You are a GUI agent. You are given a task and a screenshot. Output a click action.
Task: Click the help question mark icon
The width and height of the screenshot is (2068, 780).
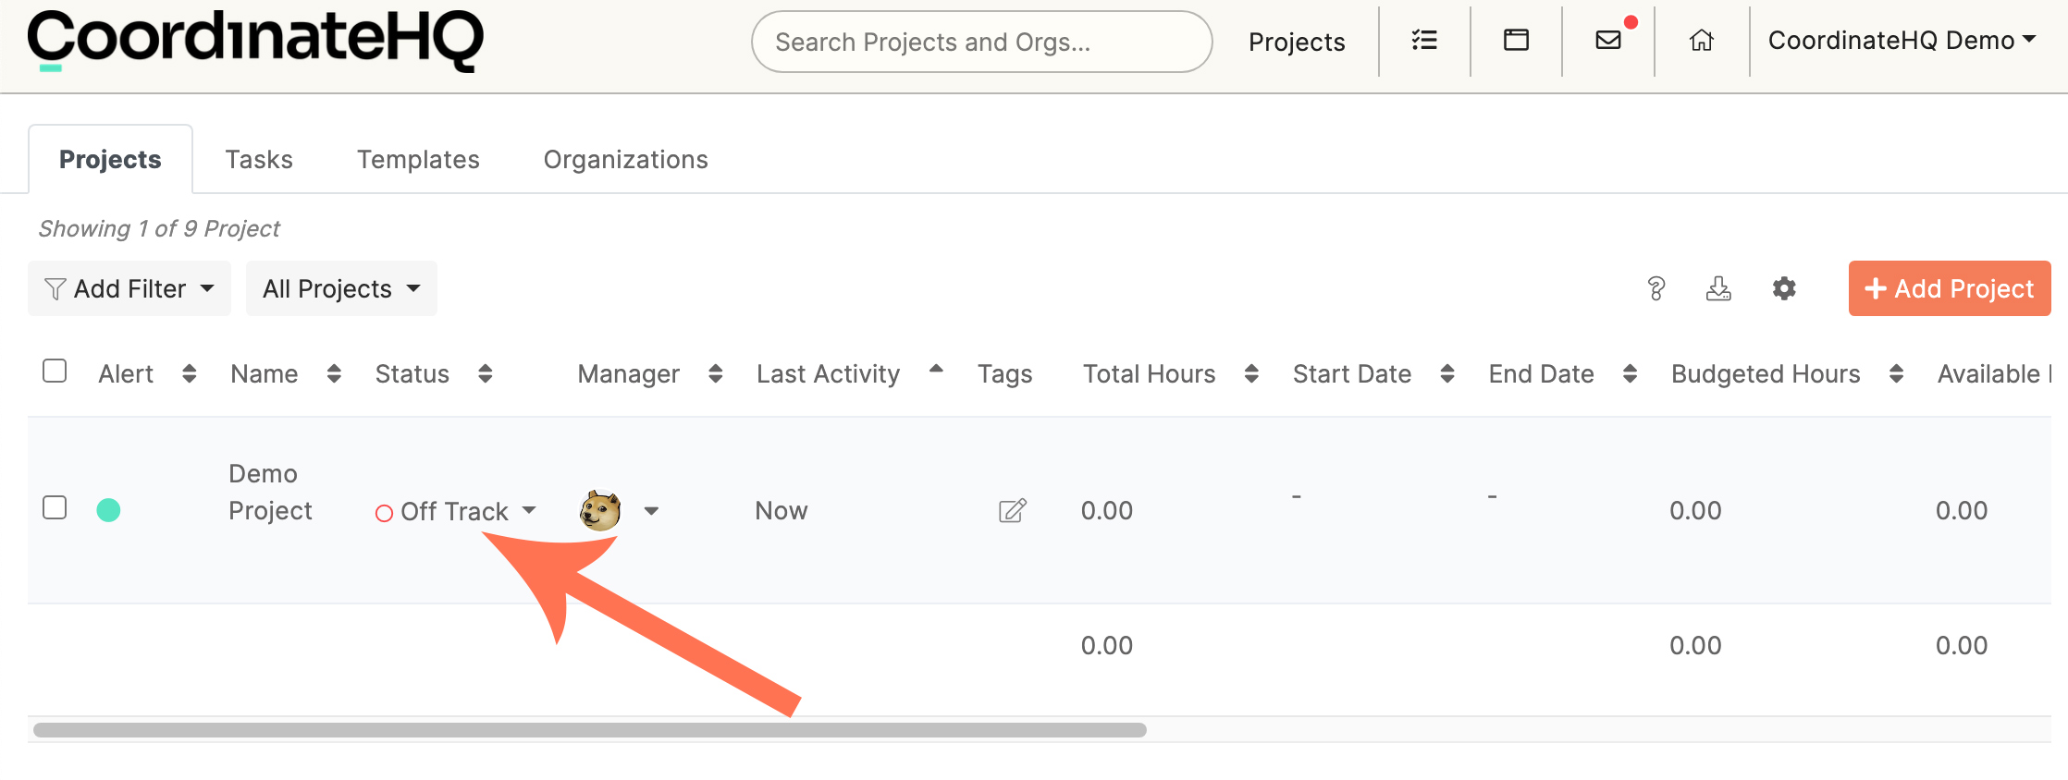[x=1656, y=288]
